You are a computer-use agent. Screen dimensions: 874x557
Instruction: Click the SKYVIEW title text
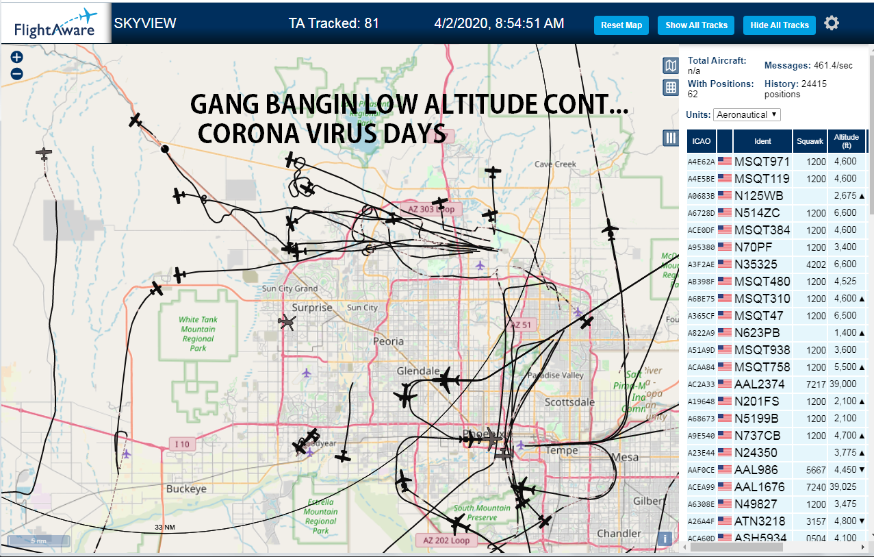point(145,23)
